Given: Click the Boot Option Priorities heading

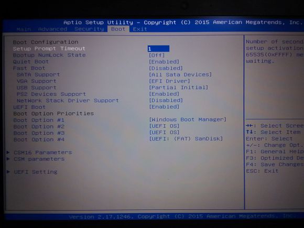Looking at the screenshot, I should click(x=53, y=114).
